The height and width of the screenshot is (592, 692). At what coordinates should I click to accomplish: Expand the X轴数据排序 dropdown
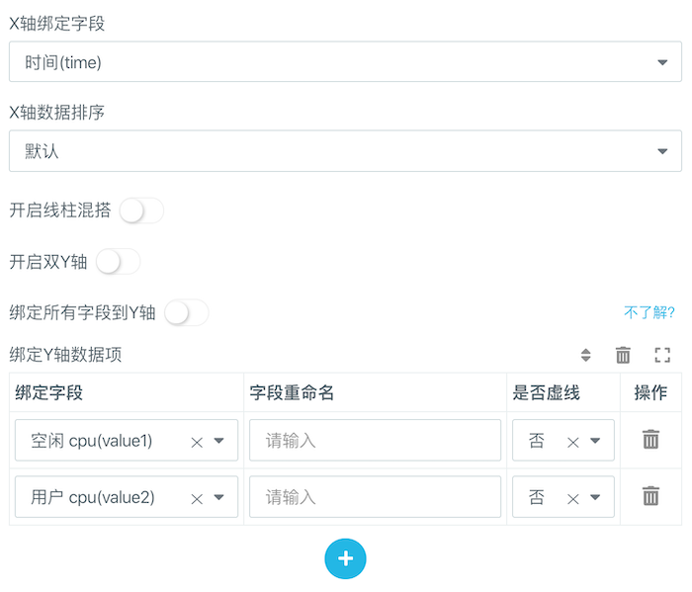coord(345,151)
